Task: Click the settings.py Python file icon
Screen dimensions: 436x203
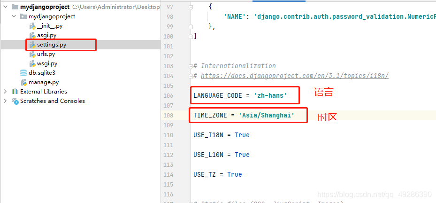Action: click(x=32, y=45)
